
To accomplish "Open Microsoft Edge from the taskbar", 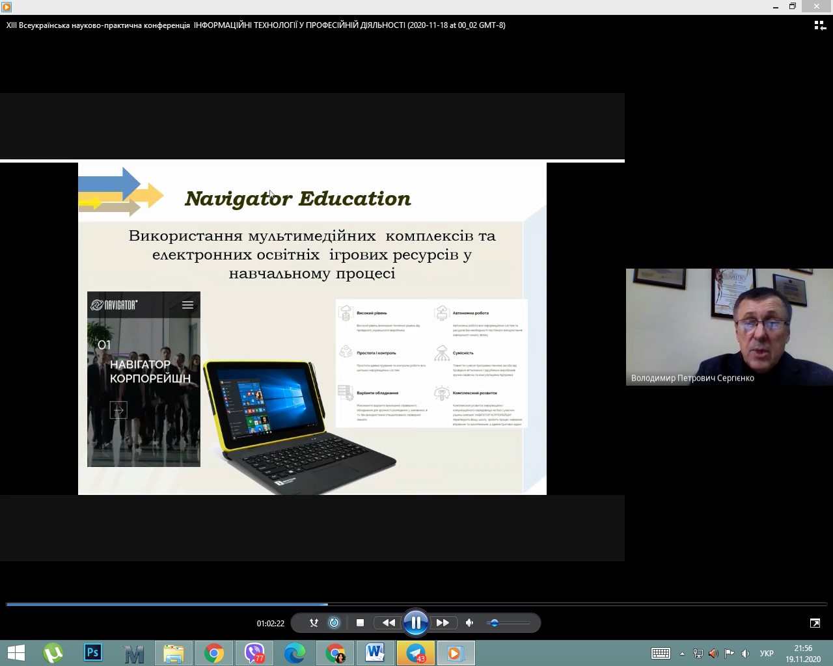I will (x=295, y=653).
